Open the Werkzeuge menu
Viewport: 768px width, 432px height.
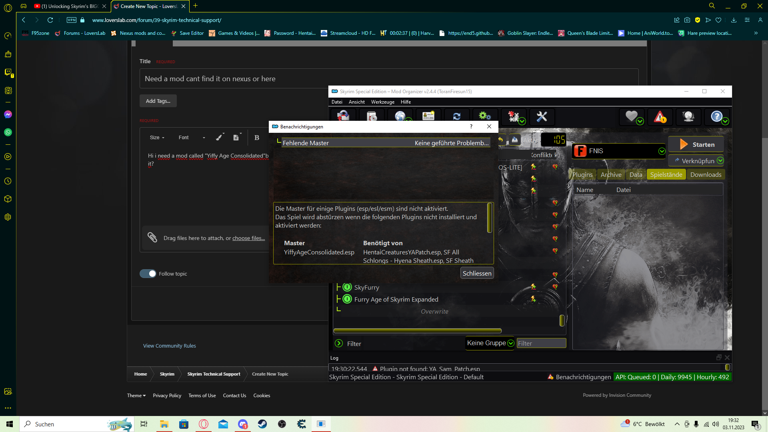coord(382,102)
